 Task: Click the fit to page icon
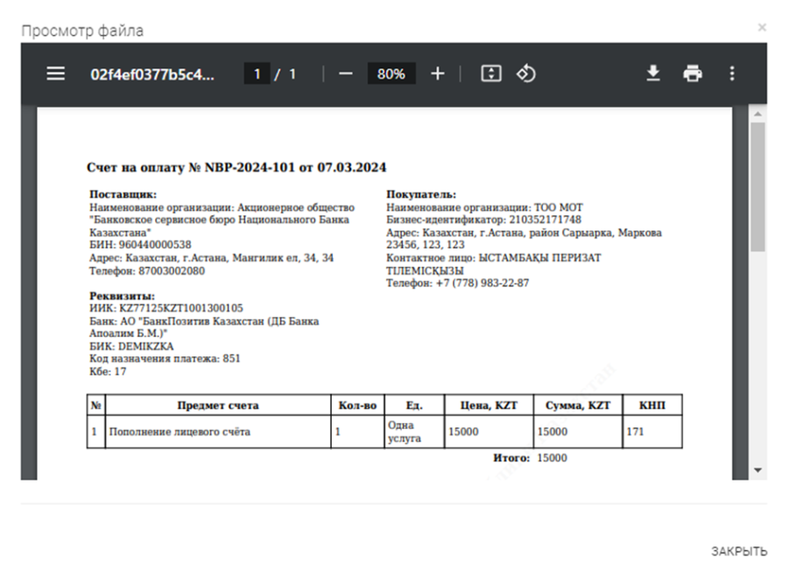tap(491, 74)
